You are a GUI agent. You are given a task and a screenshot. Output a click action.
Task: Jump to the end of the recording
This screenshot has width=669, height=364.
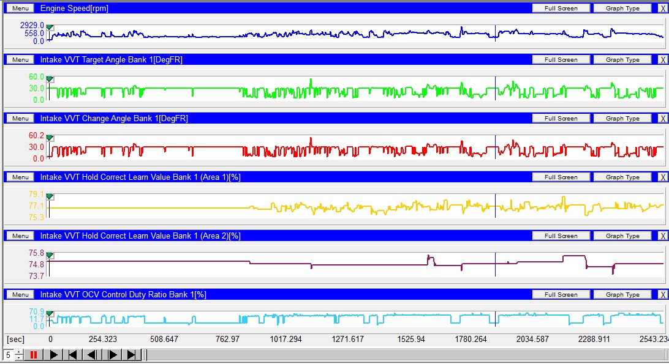tap(131, 355)
